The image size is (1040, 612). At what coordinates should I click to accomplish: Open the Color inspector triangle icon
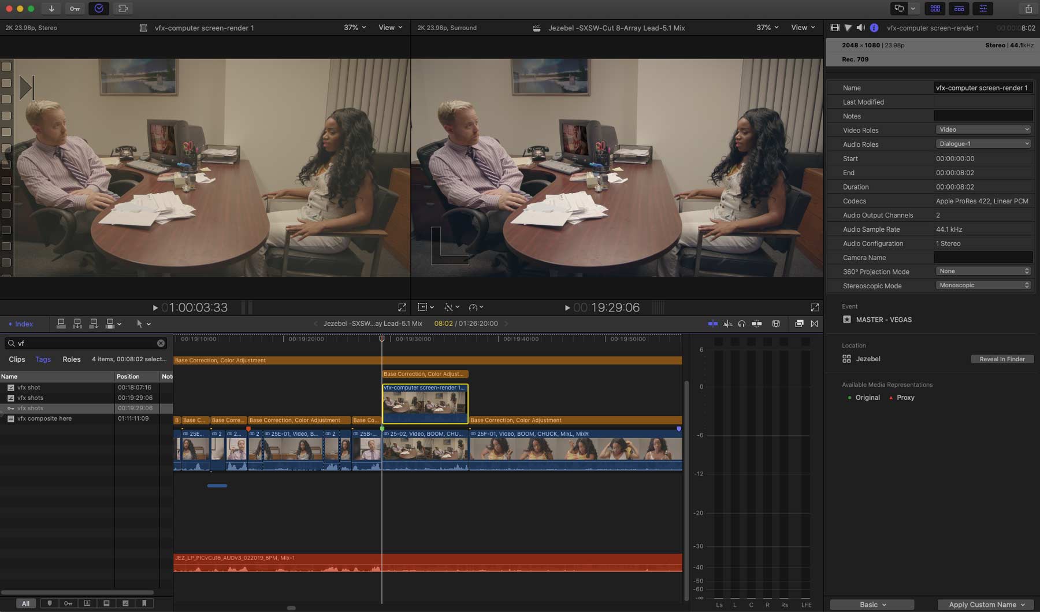(848, 28)
